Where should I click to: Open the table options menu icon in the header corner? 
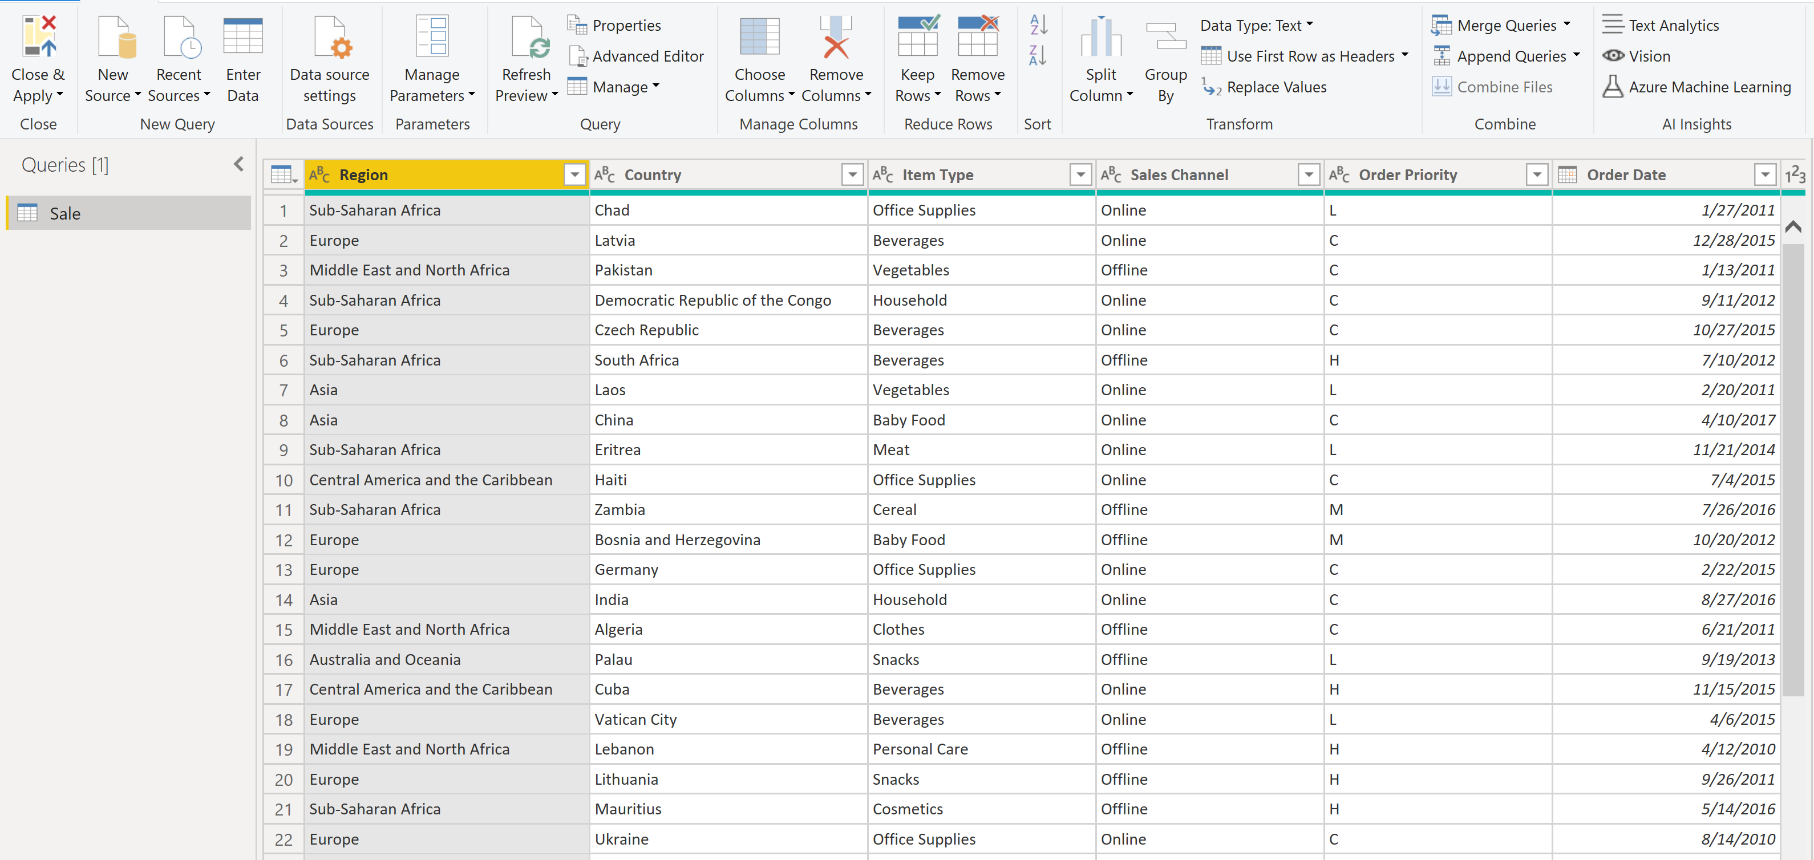[x=284, y=175]
